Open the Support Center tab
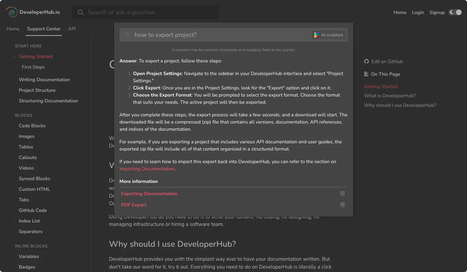 coord(44,29)
